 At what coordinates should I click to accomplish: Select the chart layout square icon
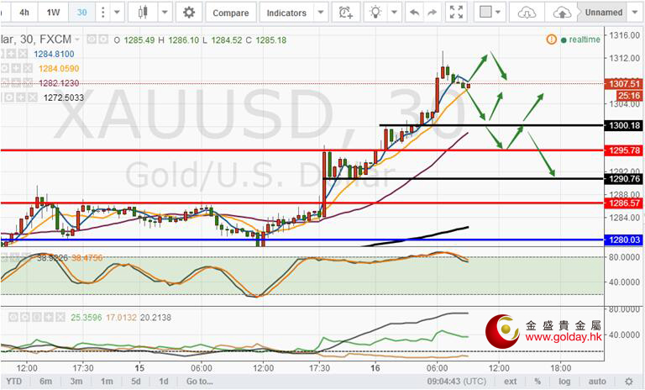tap(485, 13)
